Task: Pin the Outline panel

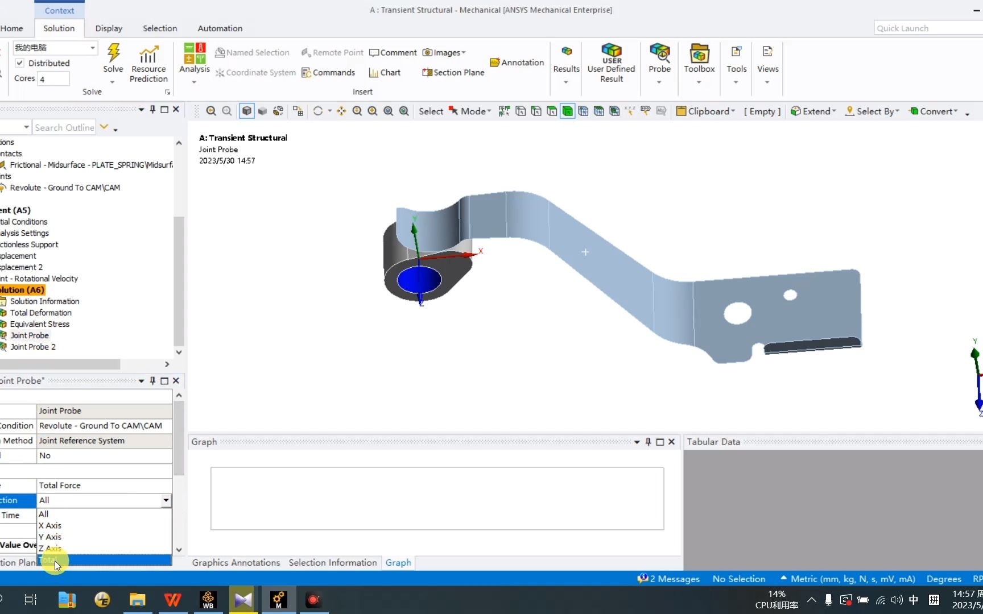Action: [152, 109]
